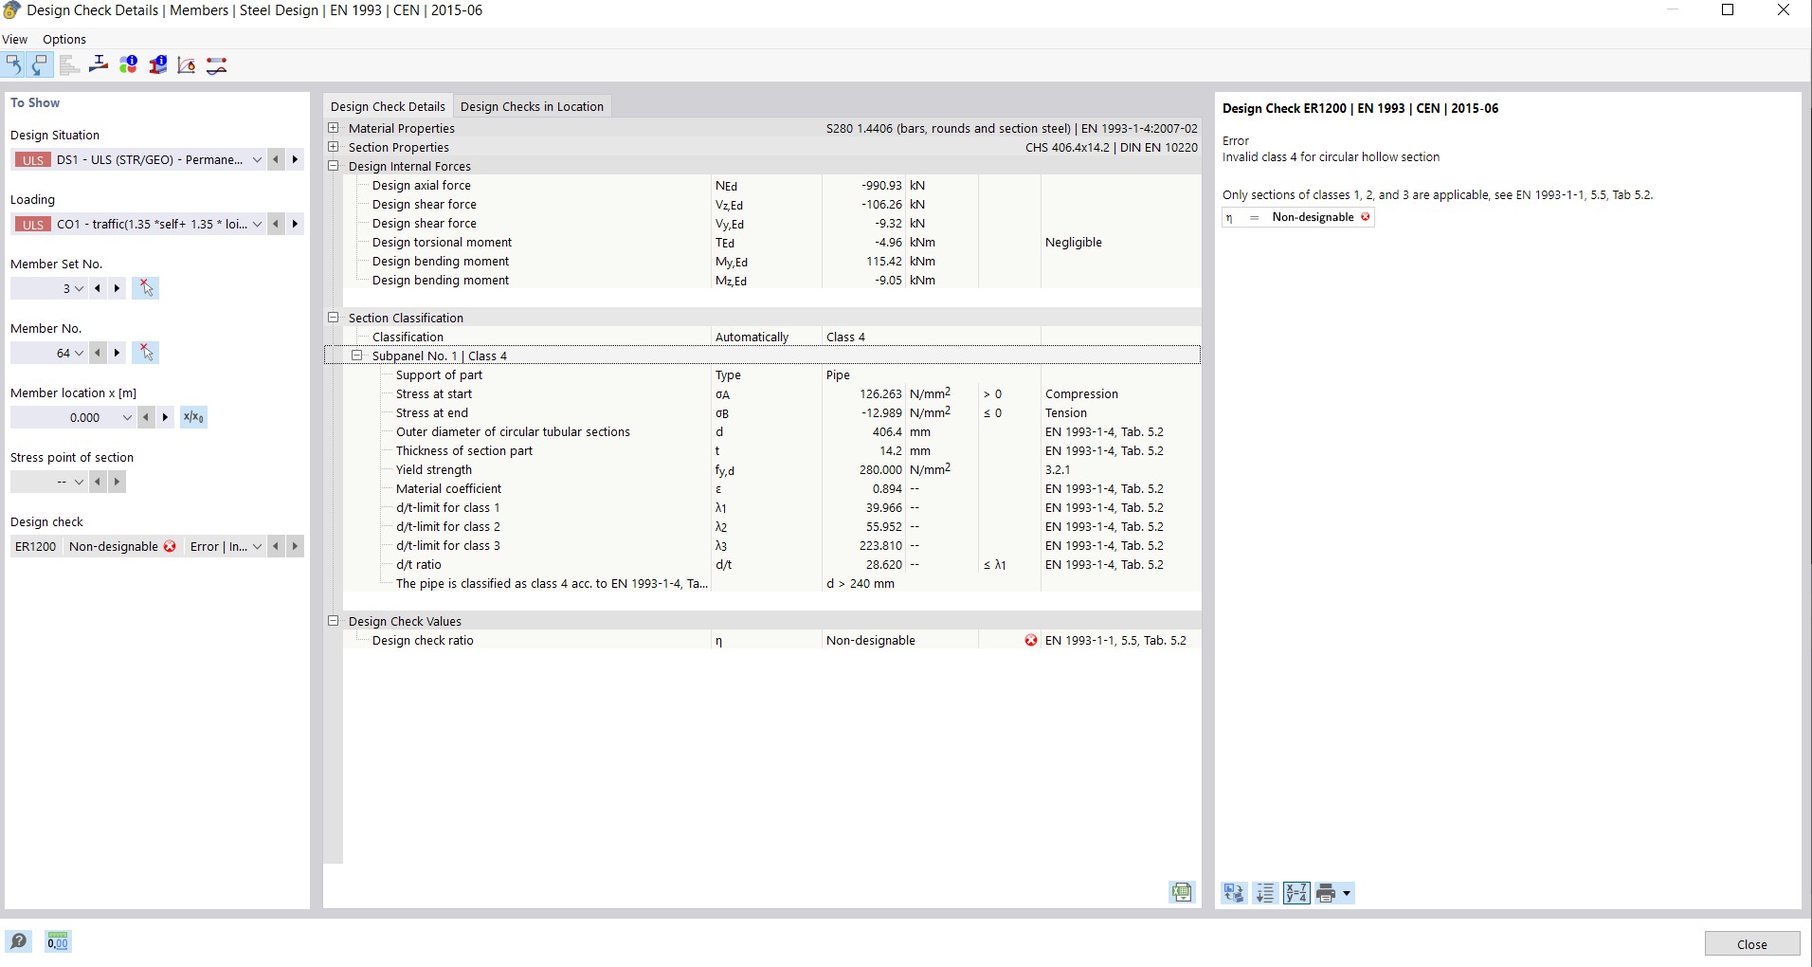The image size is (1812, 967).
Task: Go to next Member No. with arrow
Action: [118, 353]
